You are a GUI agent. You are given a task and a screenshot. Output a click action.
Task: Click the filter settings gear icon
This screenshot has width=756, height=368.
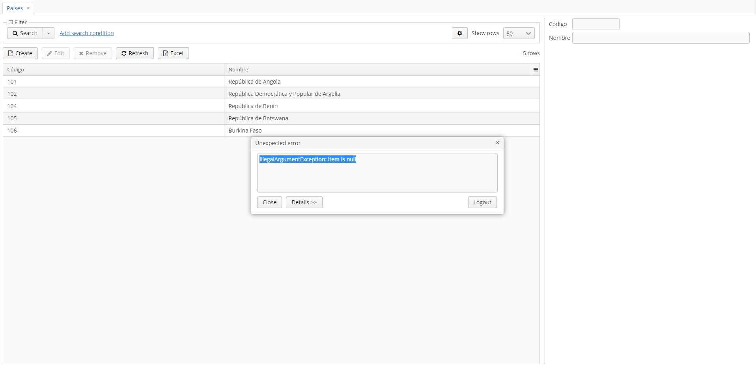(x=459, y=33)
